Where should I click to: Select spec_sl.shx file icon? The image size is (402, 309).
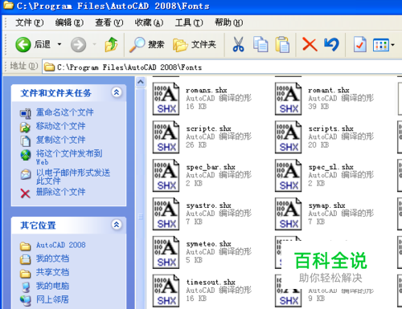[289, 176]
